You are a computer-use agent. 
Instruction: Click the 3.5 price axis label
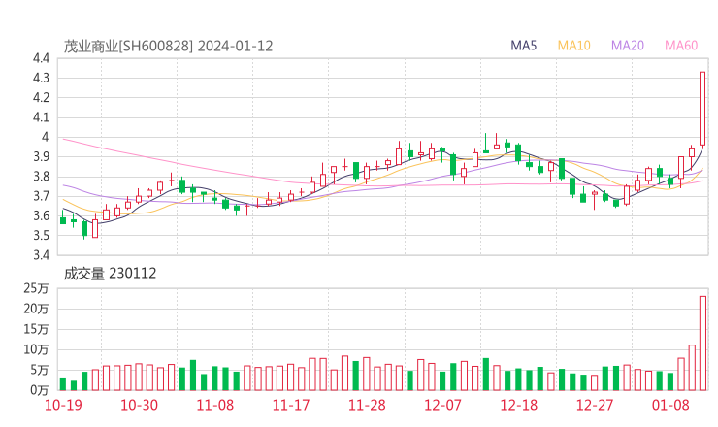pyautogui.click(x=41, y=236)
